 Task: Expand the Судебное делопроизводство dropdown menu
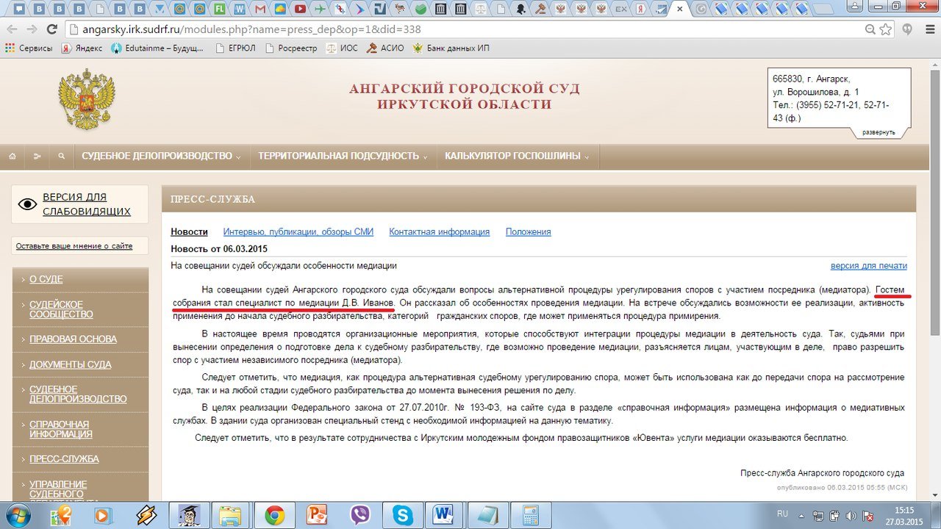tap(161, 156)
